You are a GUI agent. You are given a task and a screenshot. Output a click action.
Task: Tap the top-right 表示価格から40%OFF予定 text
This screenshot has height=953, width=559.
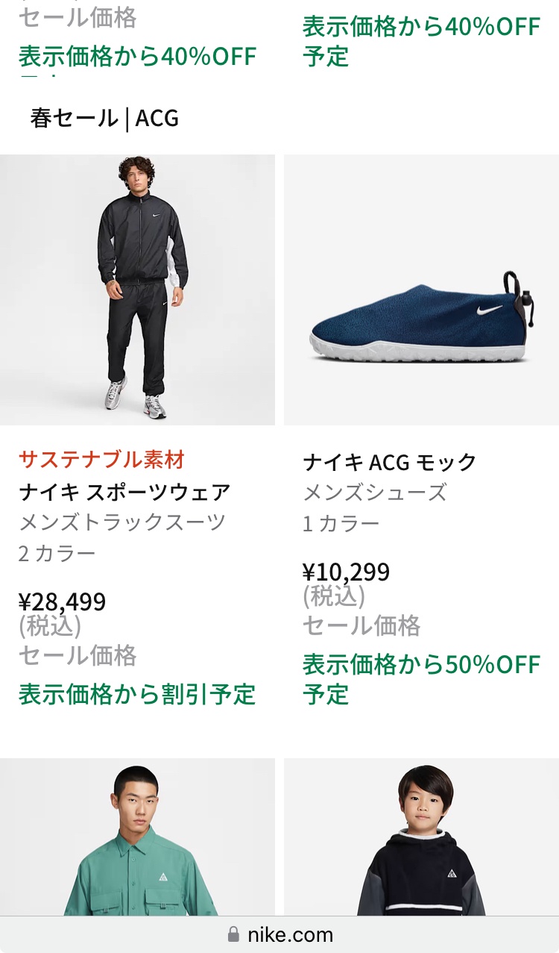[x=421, y=41]
